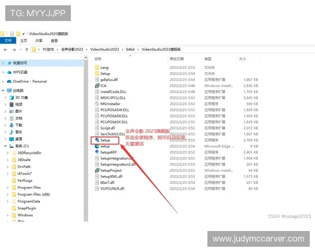Navigate to PC软件 breadcrumb segment

48,49
